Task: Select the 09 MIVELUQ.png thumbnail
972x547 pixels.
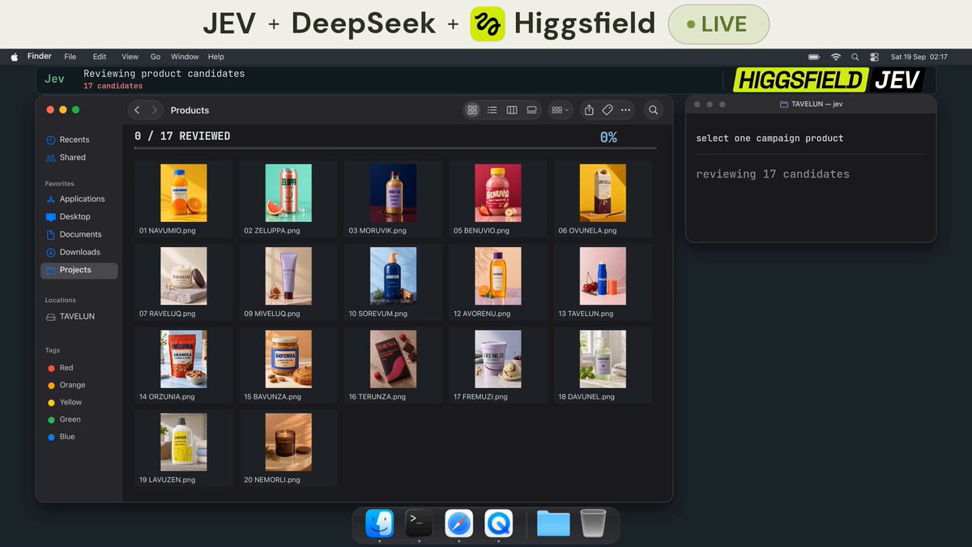Action: [289, 276]
